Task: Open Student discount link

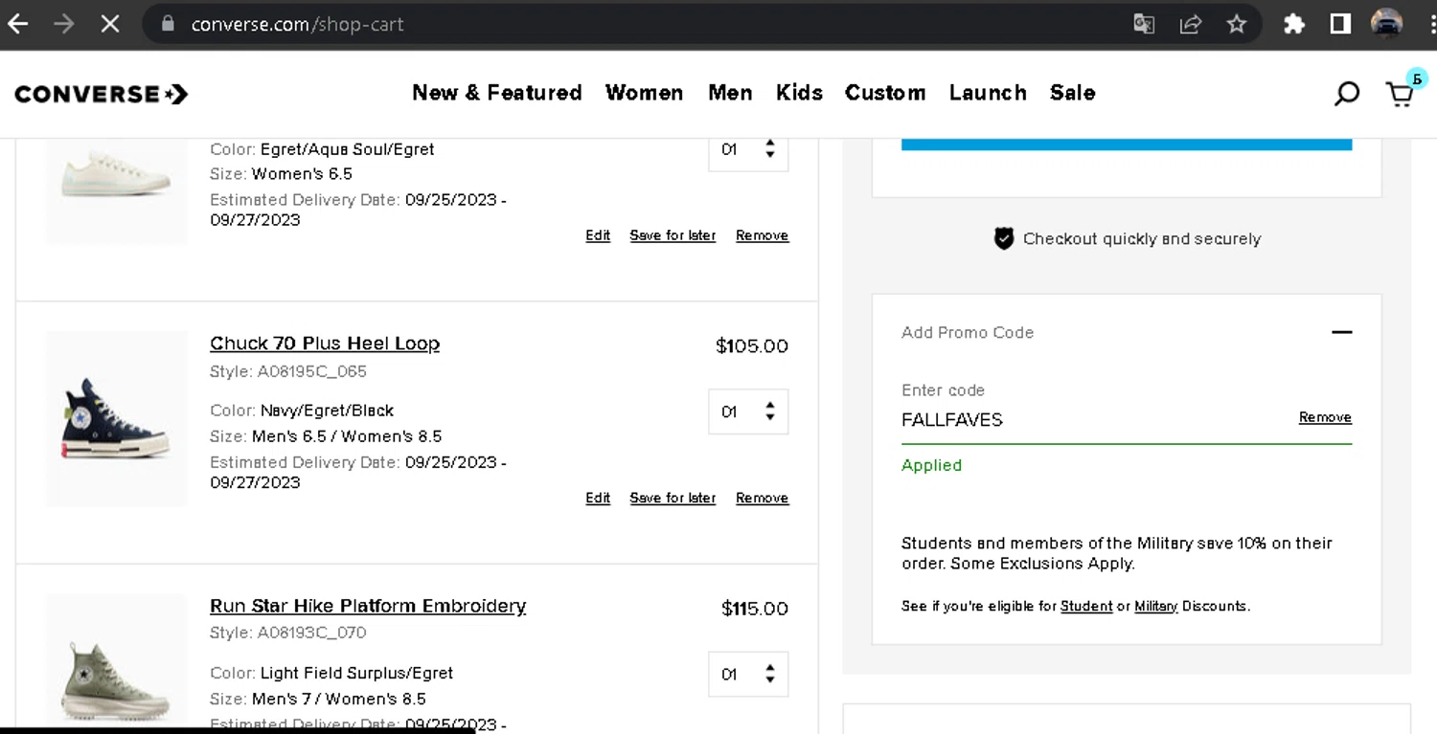Action: point(1086,606)
